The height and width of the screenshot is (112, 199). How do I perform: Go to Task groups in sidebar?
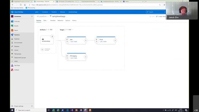[x=18, y=54]
